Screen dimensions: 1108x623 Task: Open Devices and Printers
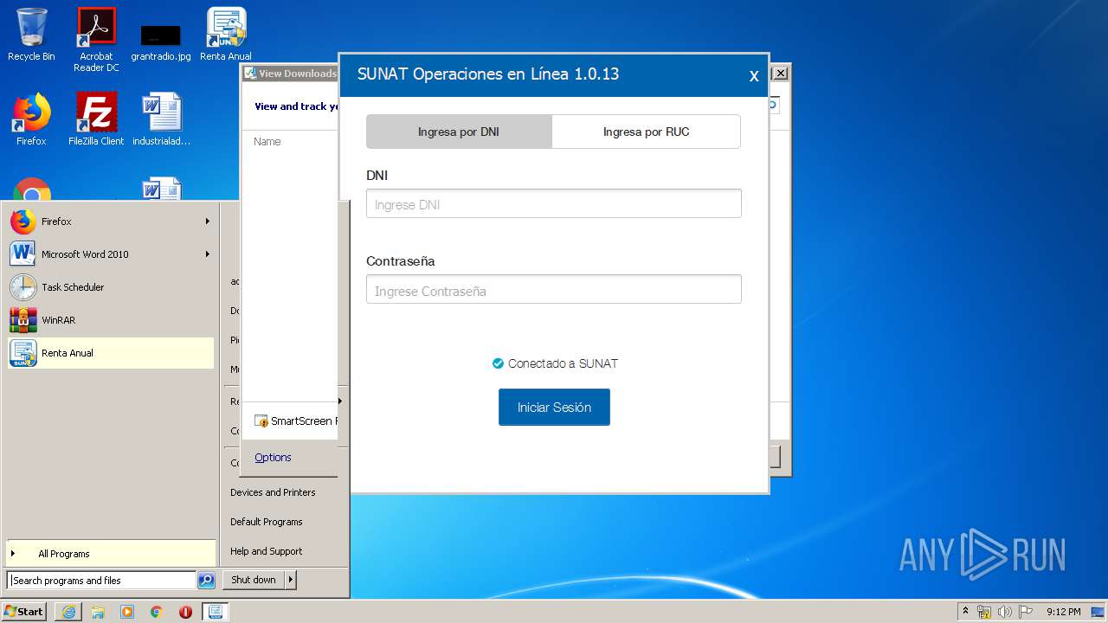click(273, 492)
